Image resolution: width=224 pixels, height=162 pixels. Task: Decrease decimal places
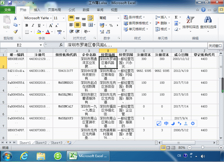click(x=108, y=32)
